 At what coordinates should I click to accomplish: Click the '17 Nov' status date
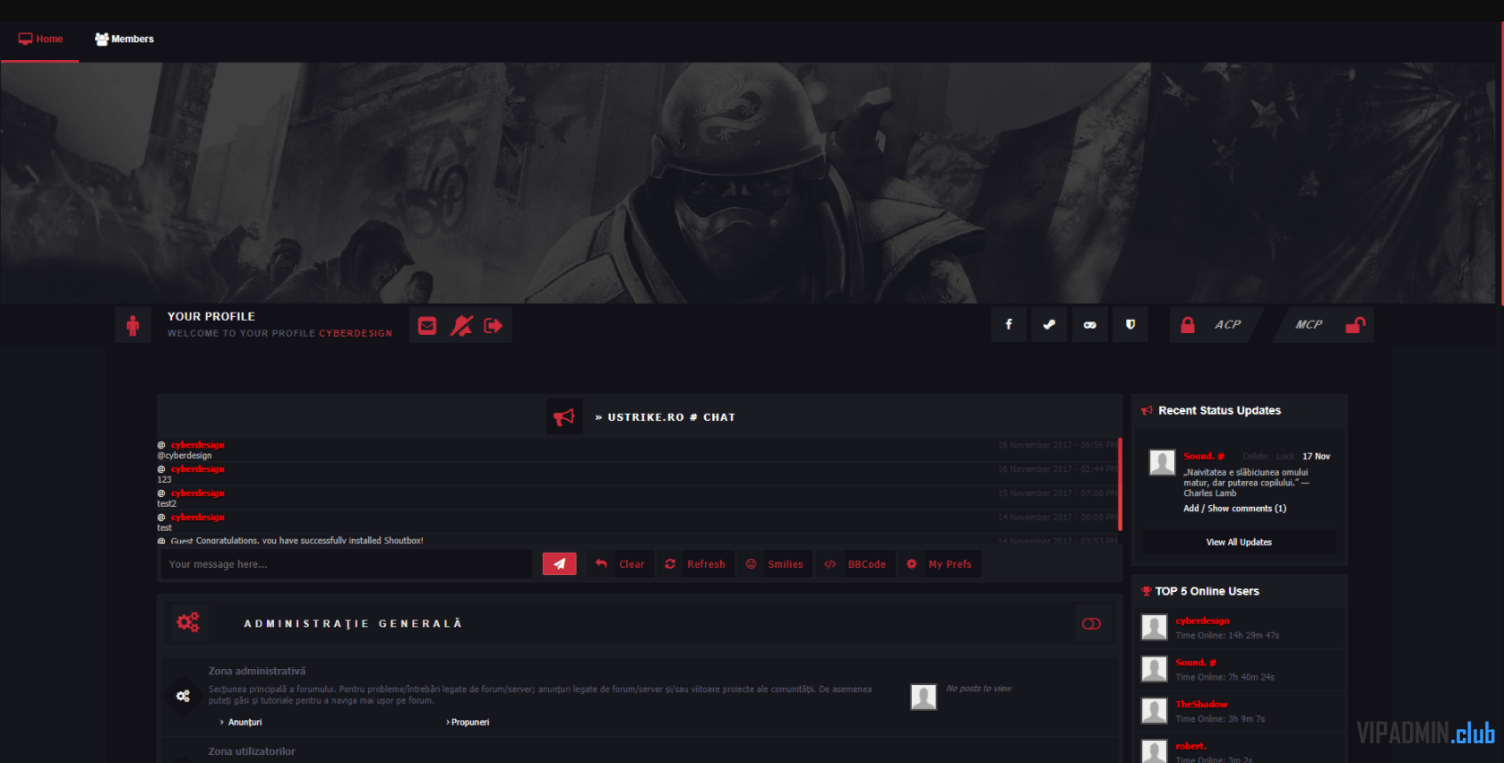point(1316,456)
